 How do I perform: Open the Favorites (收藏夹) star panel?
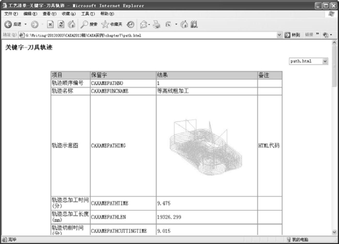pyautogui.click(x=112, y=24)
